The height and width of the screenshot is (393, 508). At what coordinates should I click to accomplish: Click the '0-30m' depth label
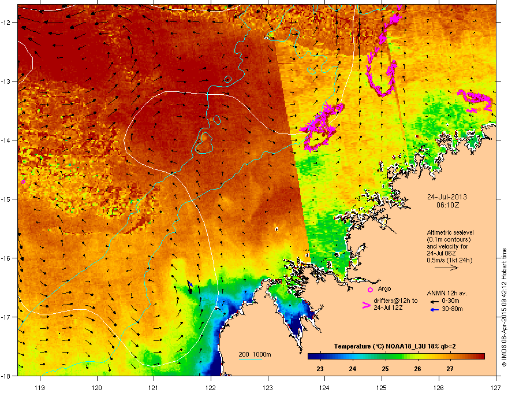point(450,301)
